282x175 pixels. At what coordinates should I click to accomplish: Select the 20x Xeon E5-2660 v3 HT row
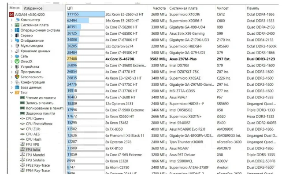[x=173, y=15]
